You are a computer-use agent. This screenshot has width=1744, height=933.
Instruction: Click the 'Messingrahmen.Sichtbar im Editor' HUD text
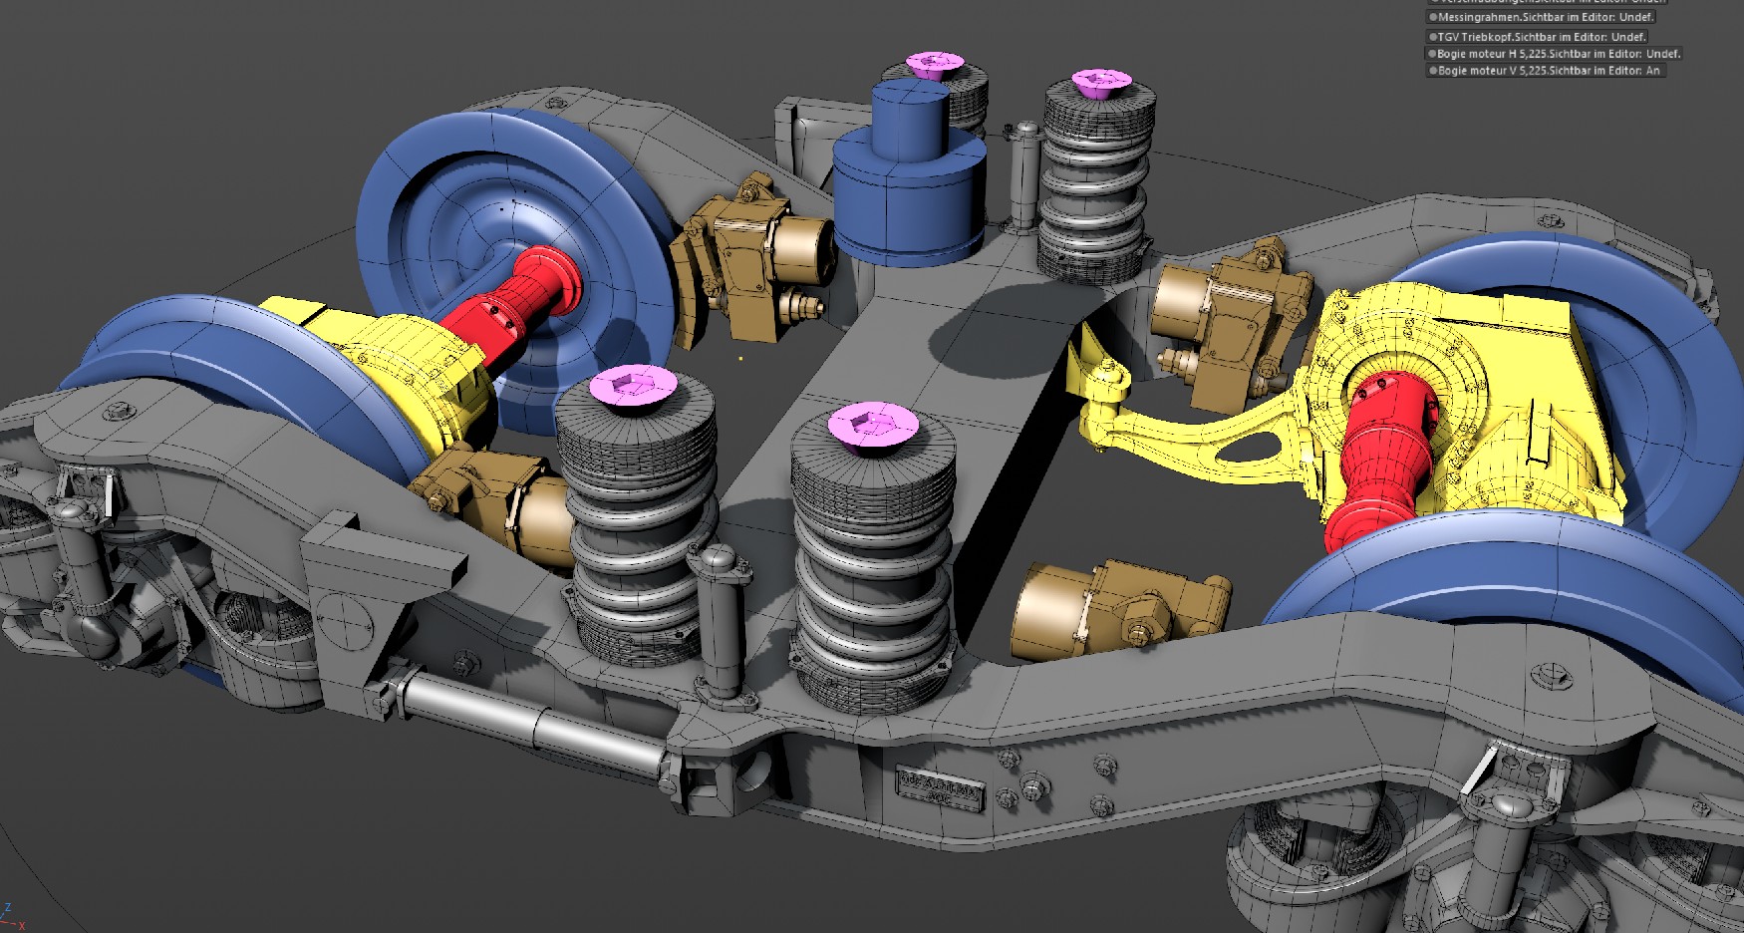pos(1547,18)
